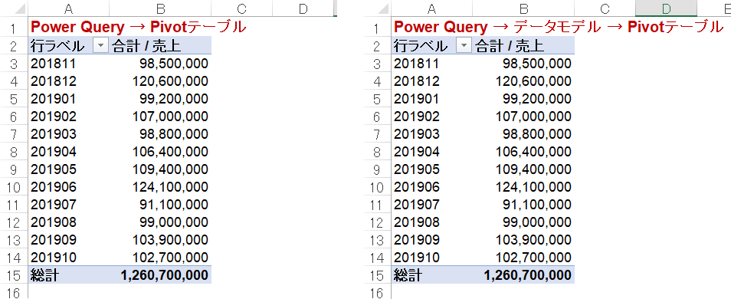Image resolution: width=731 pixels, height=299 pixels.
Task: Click 201903 row label in left pivot
Action: tap(54, 134)
